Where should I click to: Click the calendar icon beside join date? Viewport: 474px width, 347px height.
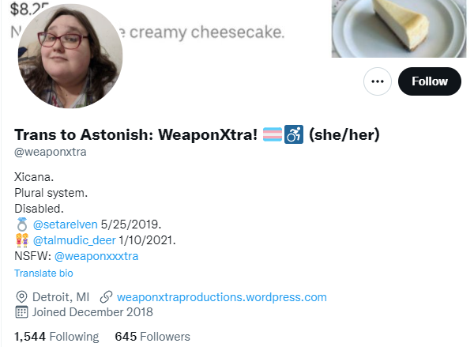click(x=21, y=312)
